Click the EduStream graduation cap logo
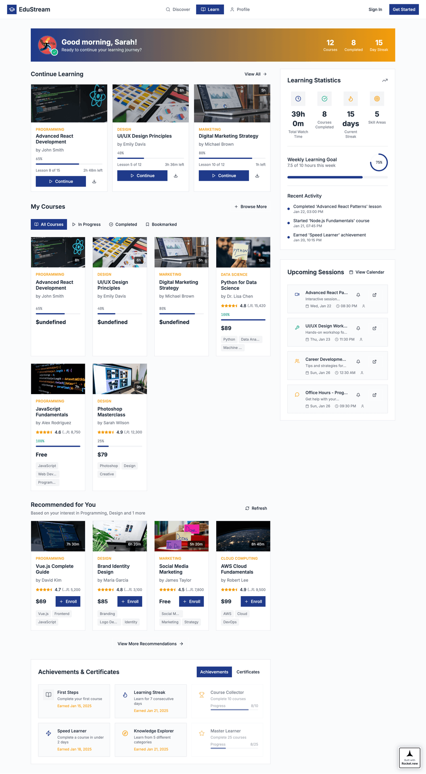 click(12, 9)
